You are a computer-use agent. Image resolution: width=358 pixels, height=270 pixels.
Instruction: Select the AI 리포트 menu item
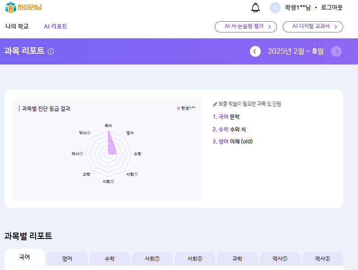click(x=55, y=27)
